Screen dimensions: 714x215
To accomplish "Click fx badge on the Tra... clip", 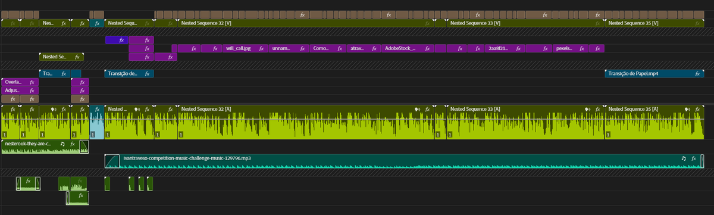I will pyautogui.click(x=64, y=74).
